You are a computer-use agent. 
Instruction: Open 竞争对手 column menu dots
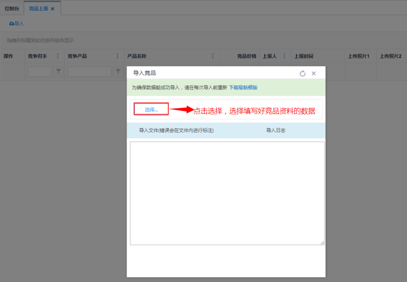click(57, 56)
